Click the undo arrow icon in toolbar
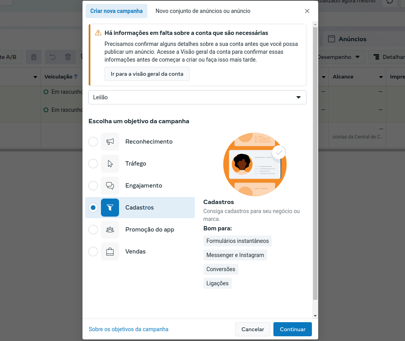 click(52, 57)
